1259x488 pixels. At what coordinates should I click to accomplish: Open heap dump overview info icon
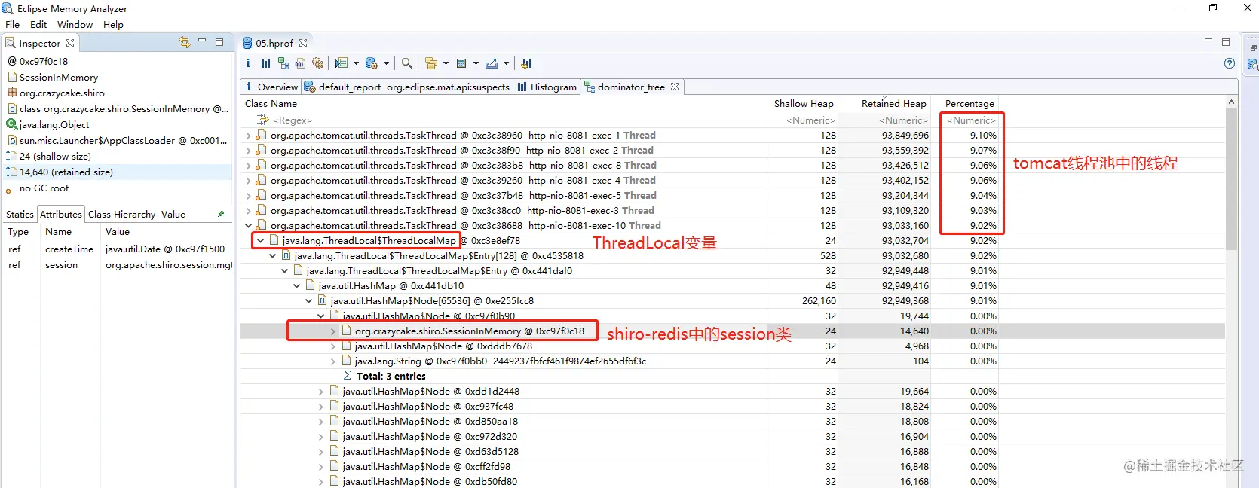coord(248,63)
